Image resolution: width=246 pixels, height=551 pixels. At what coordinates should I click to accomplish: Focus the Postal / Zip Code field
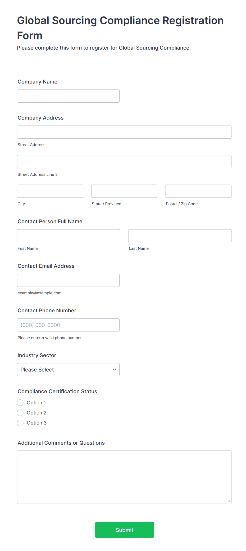[198, 191]
